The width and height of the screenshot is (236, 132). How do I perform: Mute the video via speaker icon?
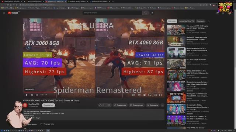point(37,95)
